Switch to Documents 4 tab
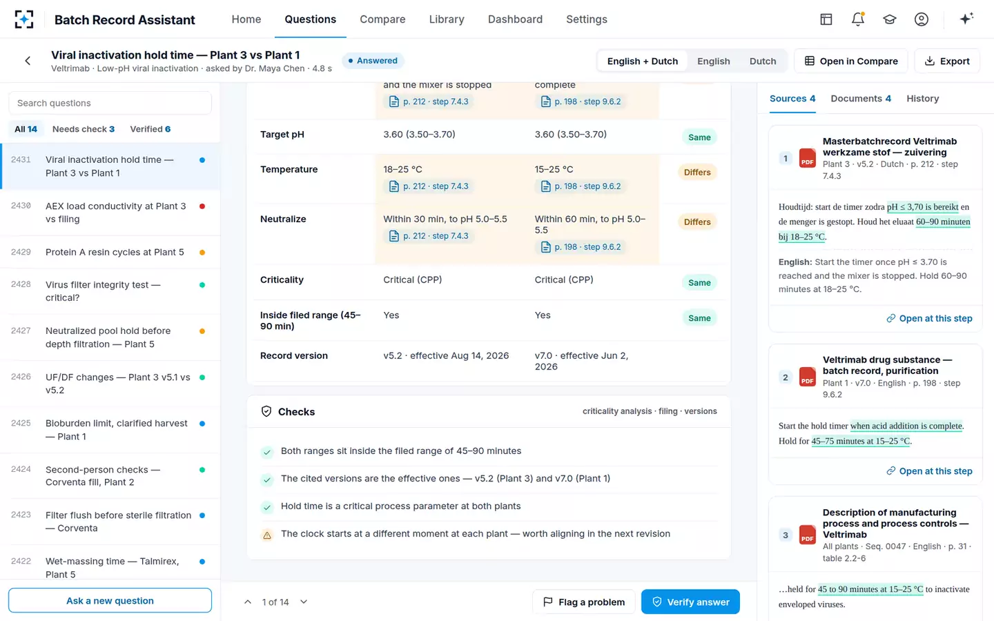 (x=861, y=99)
